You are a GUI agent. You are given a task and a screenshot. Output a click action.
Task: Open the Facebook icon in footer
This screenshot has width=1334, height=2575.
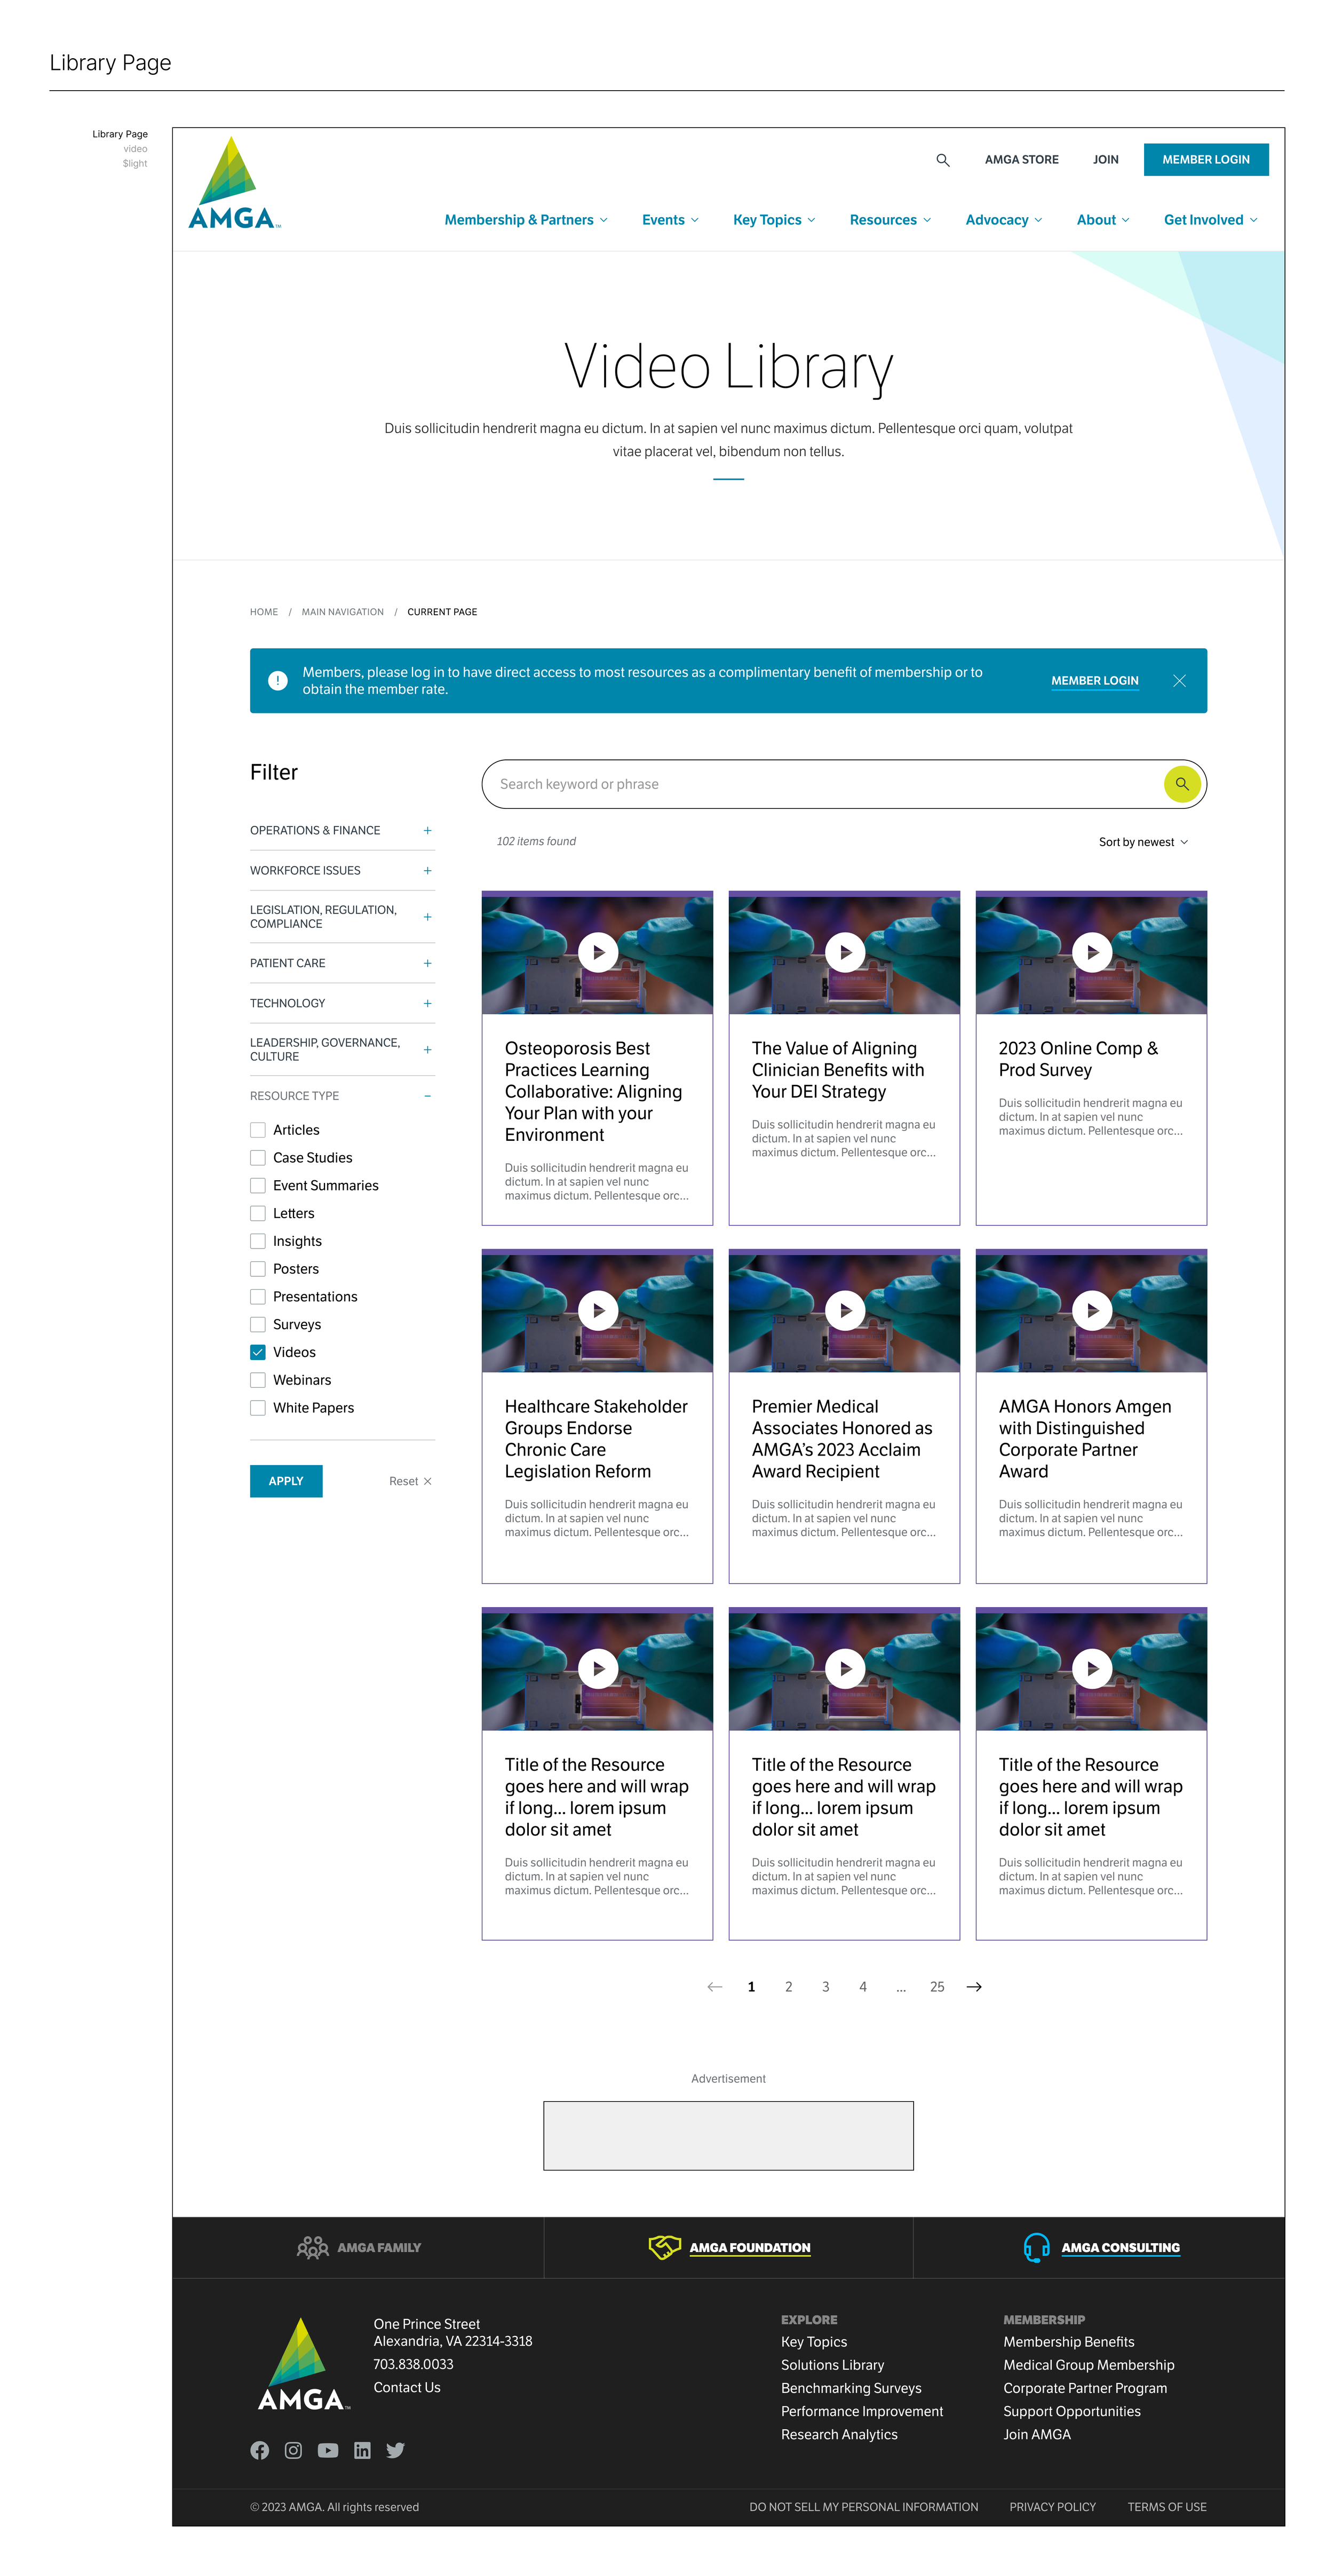pyautogui.click(x=260, y=2450)
